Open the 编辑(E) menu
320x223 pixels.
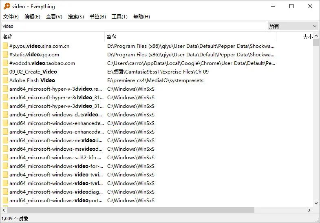pos(32,17)
